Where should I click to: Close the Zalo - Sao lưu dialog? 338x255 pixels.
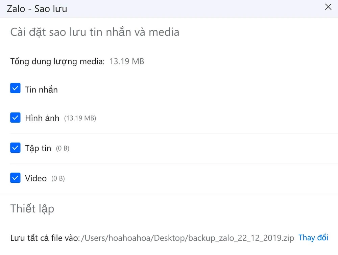(328, 7)
